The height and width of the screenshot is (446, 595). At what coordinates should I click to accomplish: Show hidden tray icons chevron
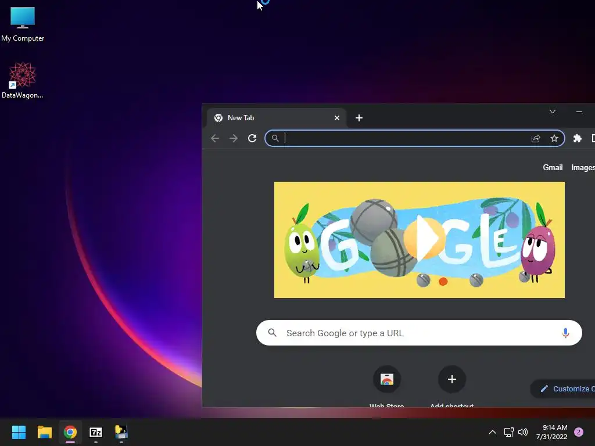tap(493, 432)
